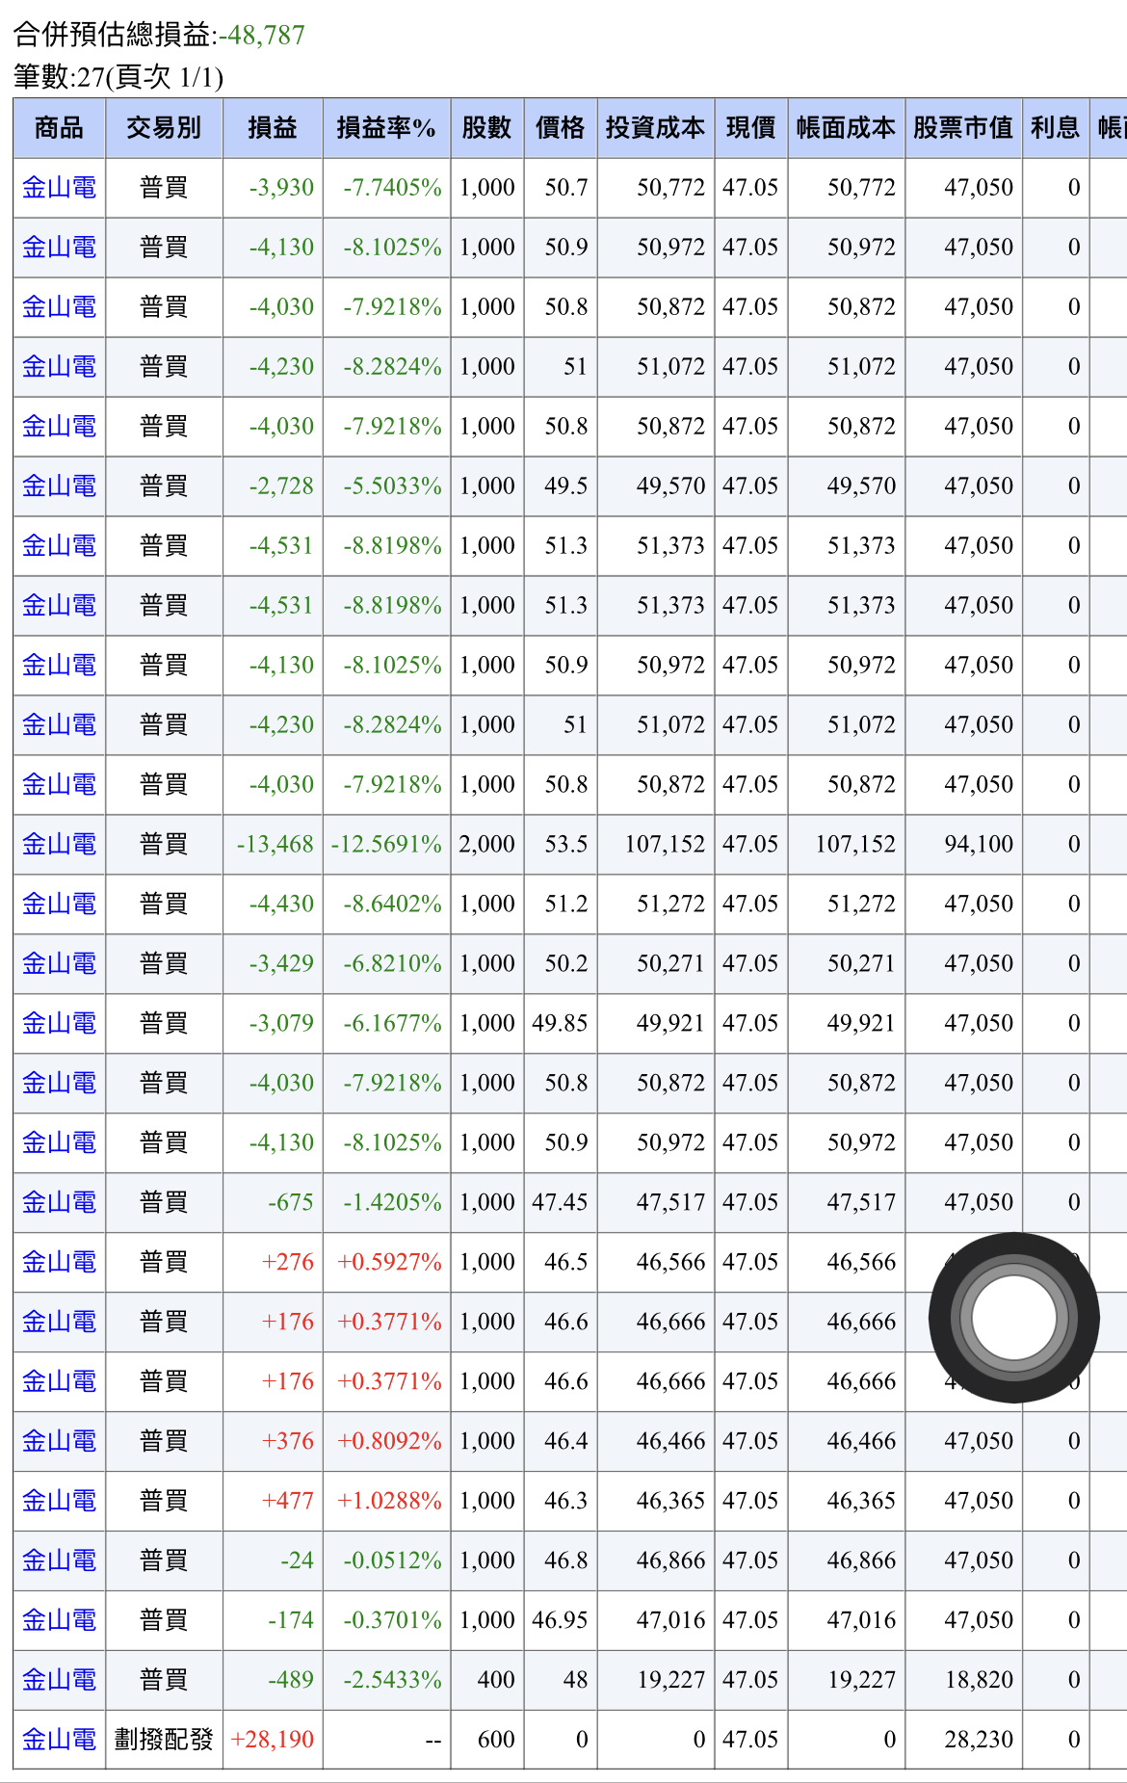Screen dimensions: 1127x1783
Task: Click the 損益率% column header
Action: click(385, 128)
